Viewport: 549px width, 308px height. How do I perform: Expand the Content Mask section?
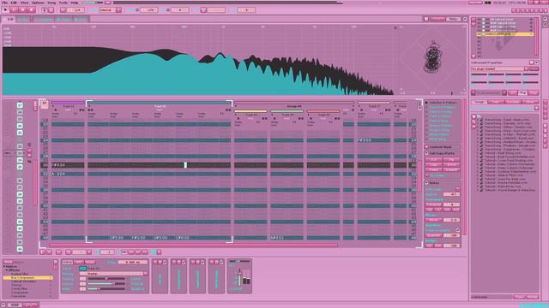(427, 147)
